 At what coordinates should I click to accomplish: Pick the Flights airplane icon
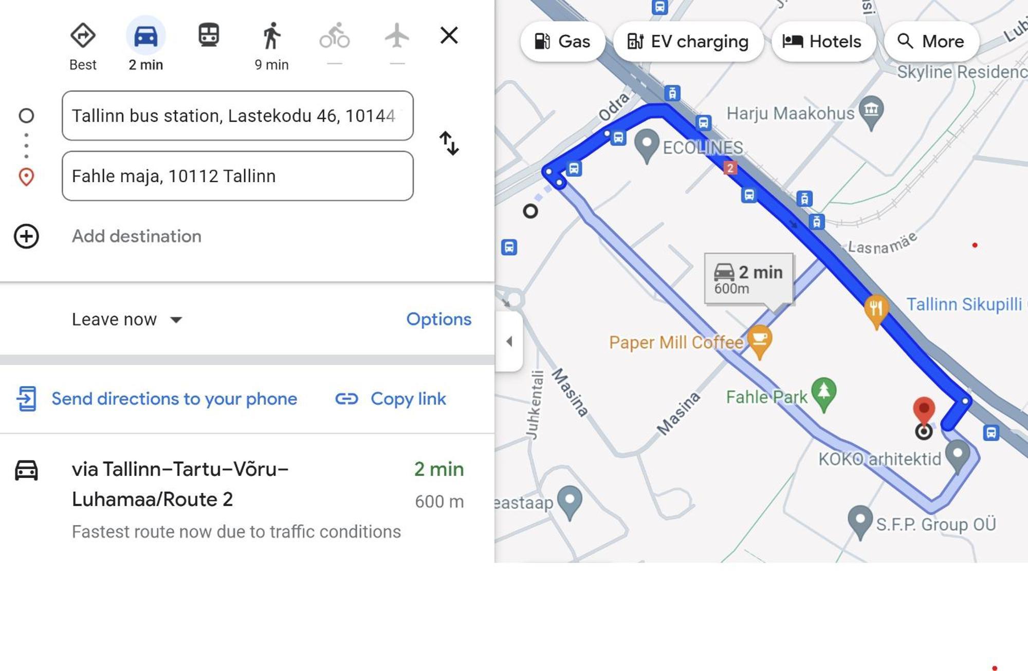click(397, 36)
